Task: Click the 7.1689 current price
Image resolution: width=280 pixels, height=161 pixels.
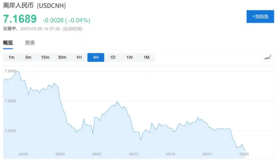Action: tap(20, 19)
